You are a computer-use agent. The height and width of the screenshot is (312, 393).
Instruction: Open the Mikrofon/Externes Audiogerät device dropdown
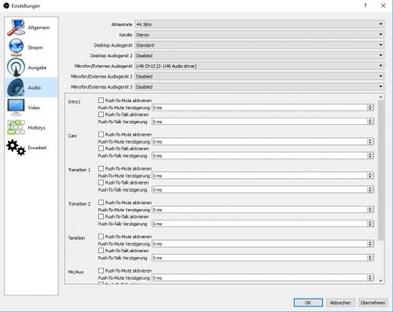[x=259, y=66]
